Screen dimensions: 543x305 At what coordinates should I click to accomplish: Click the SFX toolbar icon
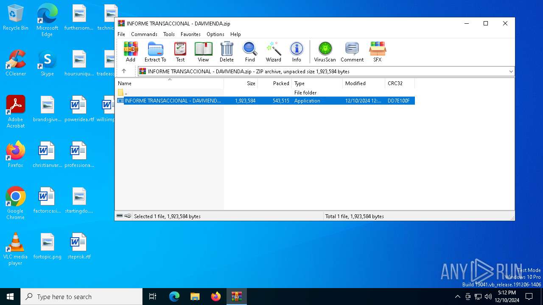pyautogui.click(x=377, y=52)
